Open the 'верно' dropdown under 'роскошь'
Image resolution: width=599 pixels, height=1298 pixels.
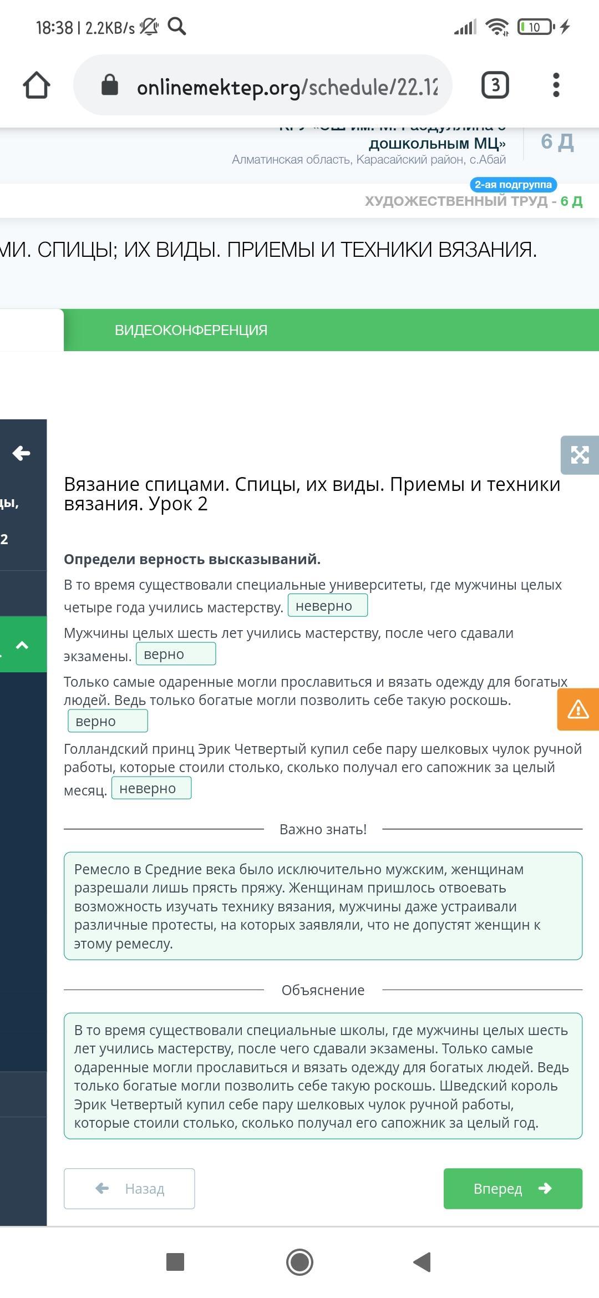click(x=108, y=721)
